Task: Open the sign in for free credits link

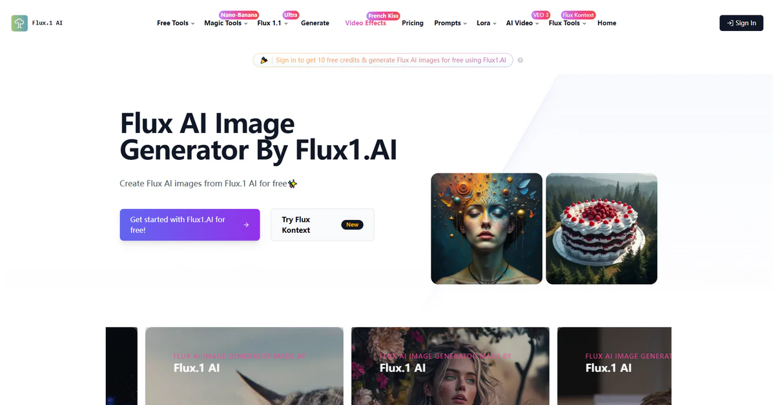Action: click(391, 60)
